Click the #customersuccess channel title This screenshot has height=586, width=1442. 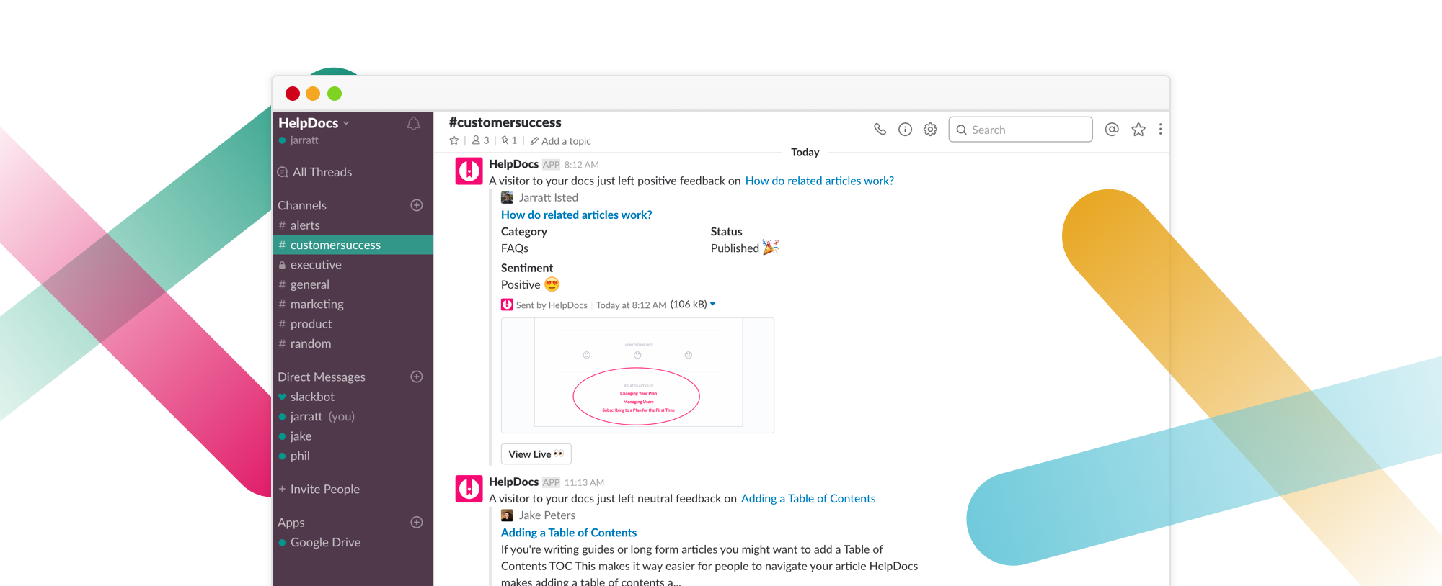click(x=505, y=122)
